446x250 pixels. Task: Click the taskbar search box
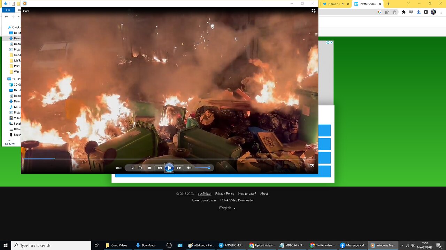[x=51, y=245]
